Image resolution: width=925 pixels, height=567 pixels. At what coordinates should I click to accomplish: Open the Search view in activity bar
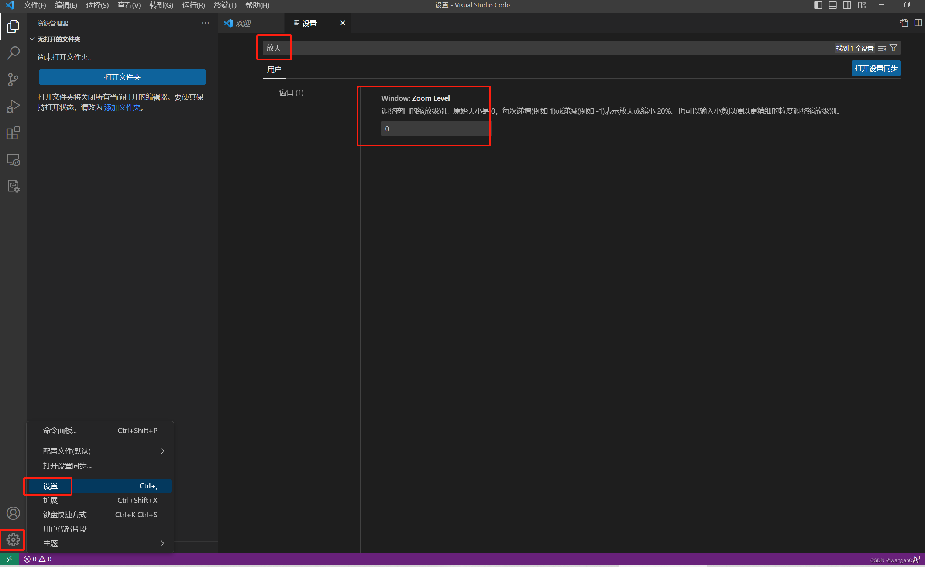(x=13, y=53)
